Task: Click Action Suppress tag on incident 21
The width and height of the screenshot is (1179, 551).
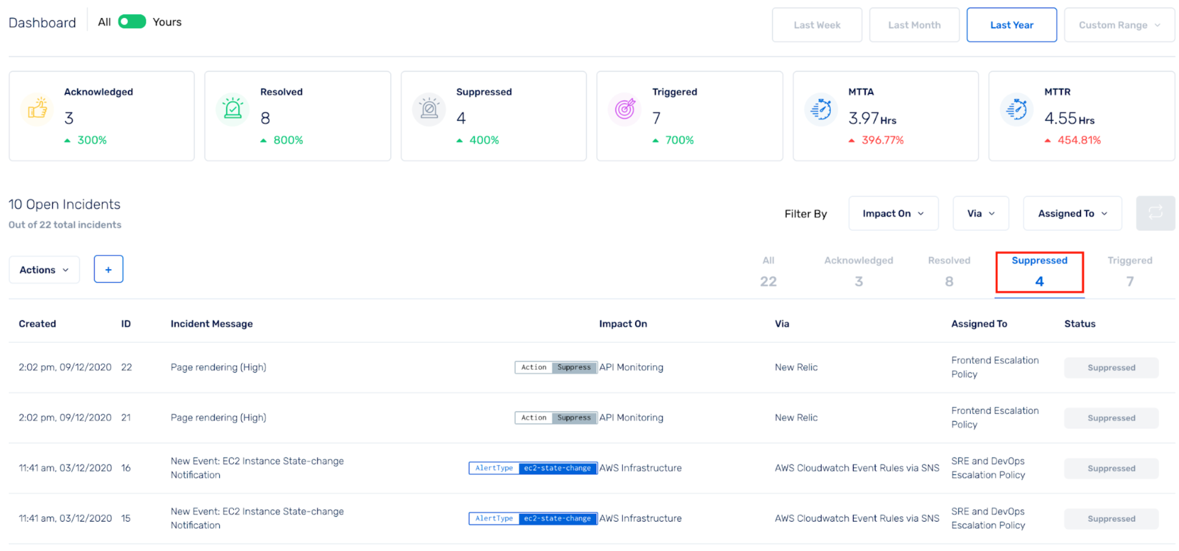Action: tap(556, 418)
